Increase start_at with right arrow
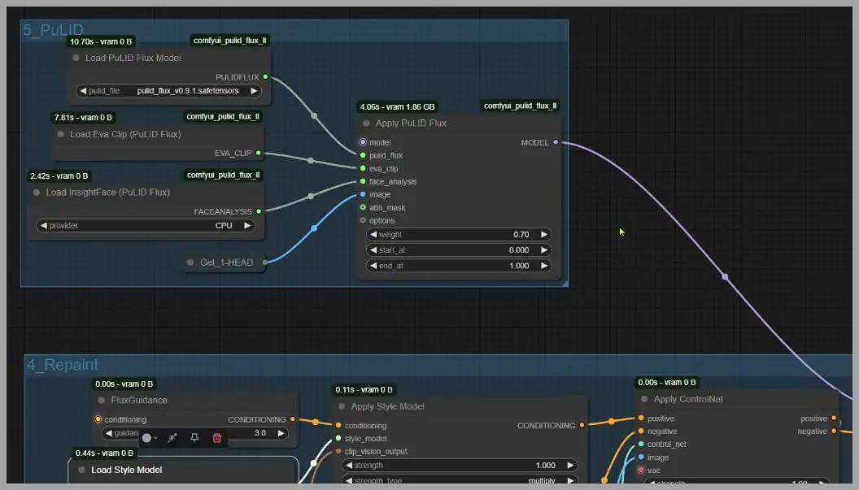The height and width of the screenshot is (490, 859). (544, 250)
